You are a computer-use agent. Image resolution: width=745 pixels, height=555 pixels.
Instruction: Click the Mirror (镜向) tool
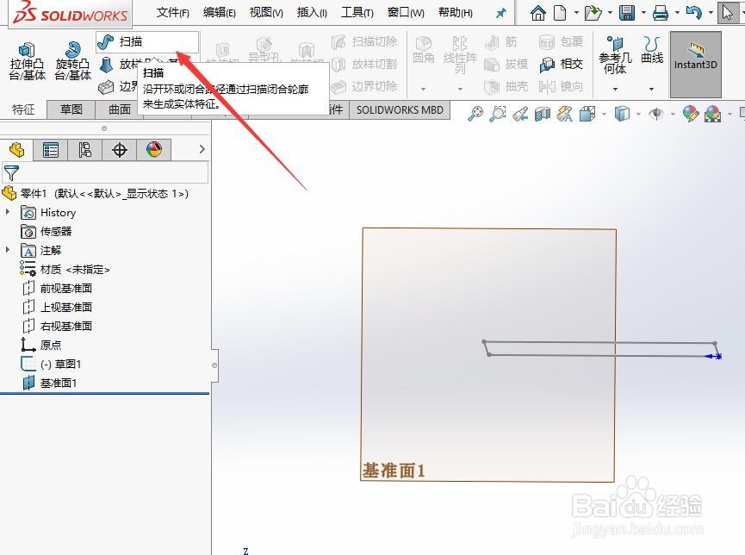(x=562, y=86)
